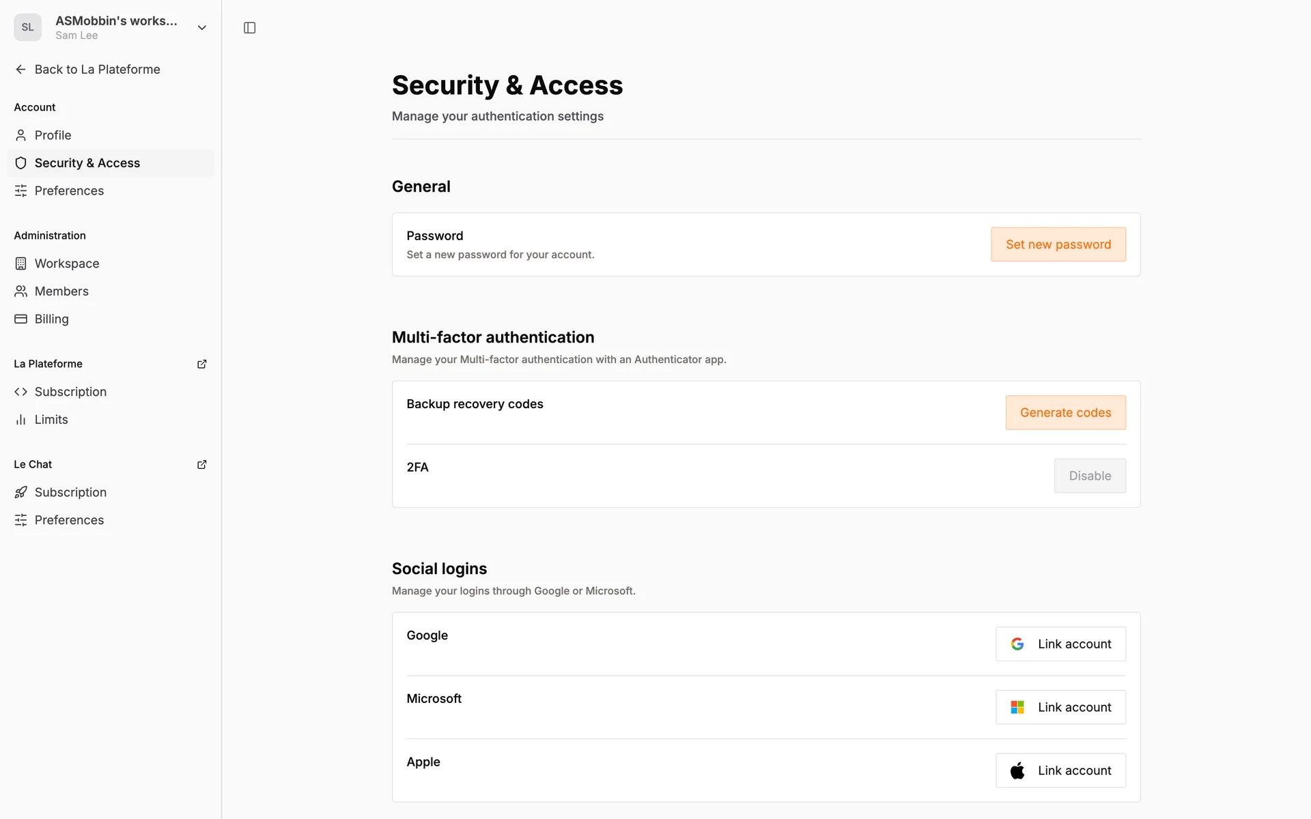Screen dimensions: 1311x819
Task: Click the SL workspace avatar
Action: [x=27, y=27]
